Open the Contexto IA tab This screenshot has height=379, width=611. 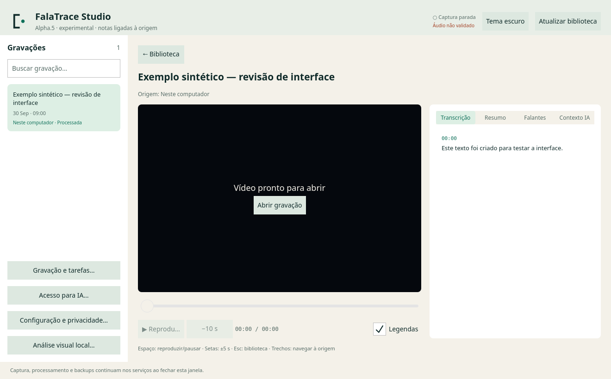point(574,118)
